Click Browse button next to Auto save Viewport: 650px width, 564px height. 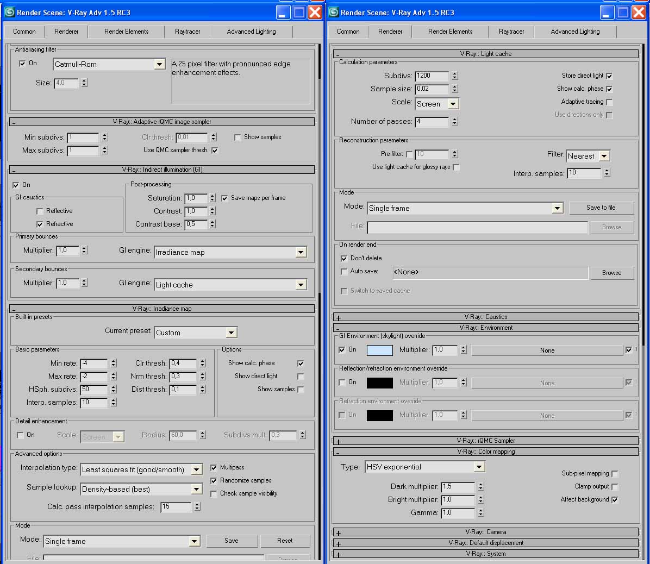pyautogui.click(x=611, y=273)
